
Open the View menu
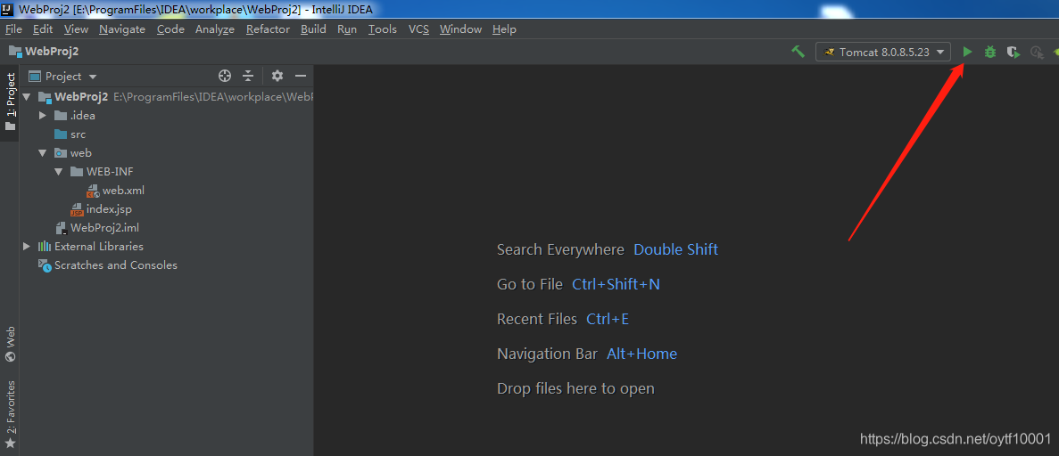[77, 29]
